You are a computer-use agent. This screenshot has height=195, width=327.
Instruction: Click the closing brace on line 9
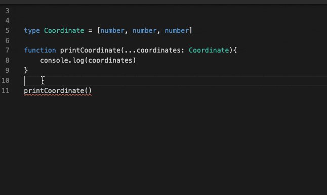click(x=26, y=70)
